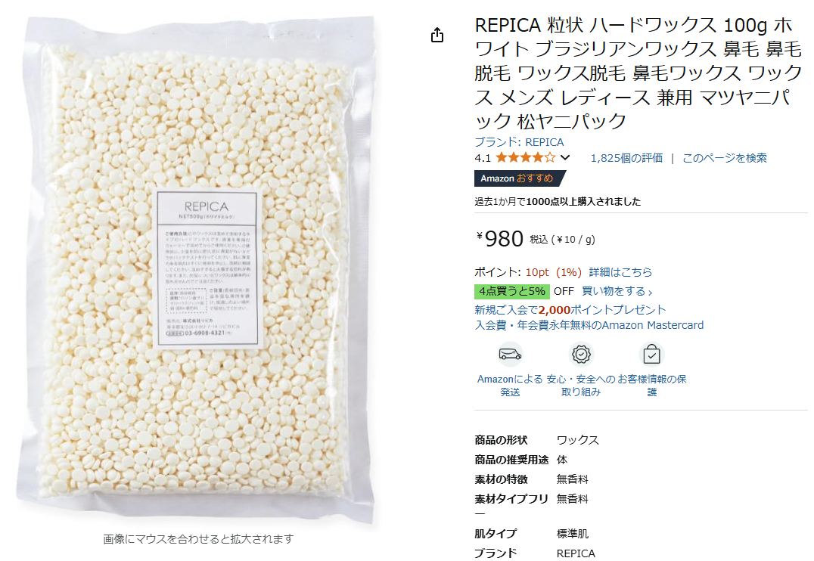
Task: Click the 4点買うと5% green coupon badge
Action: 512,291
